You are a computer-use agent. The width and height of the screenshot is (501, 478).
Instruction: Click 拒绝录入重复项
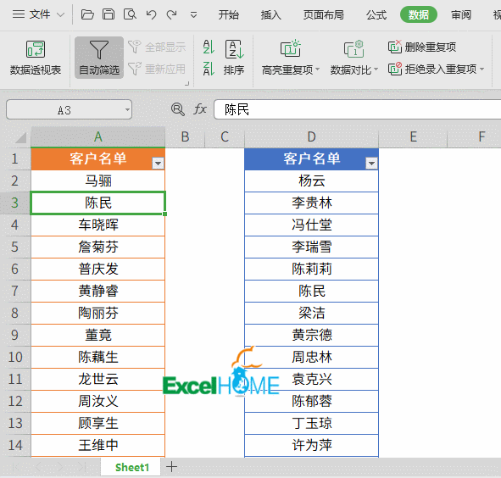(x=432, y=69)
